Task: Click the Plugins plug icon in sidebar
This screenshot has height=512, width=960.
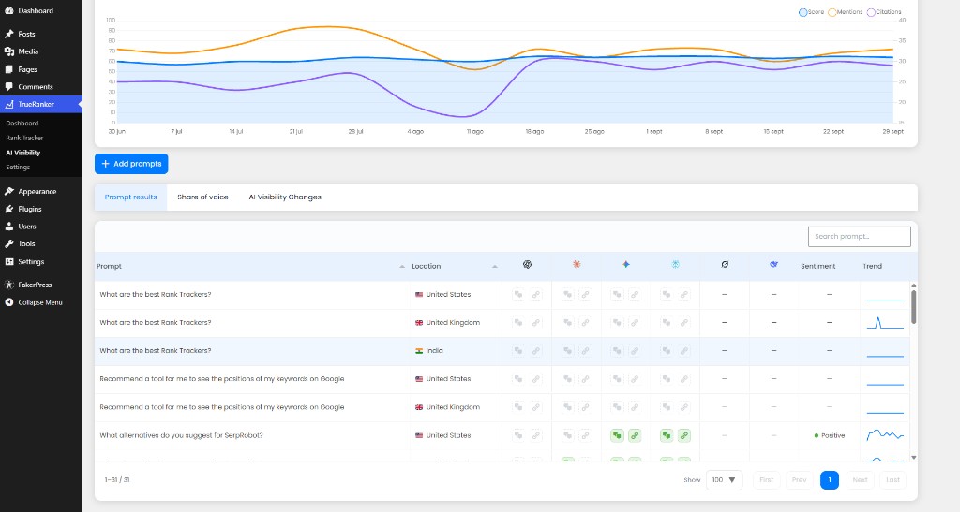Action: coord(9,209)
